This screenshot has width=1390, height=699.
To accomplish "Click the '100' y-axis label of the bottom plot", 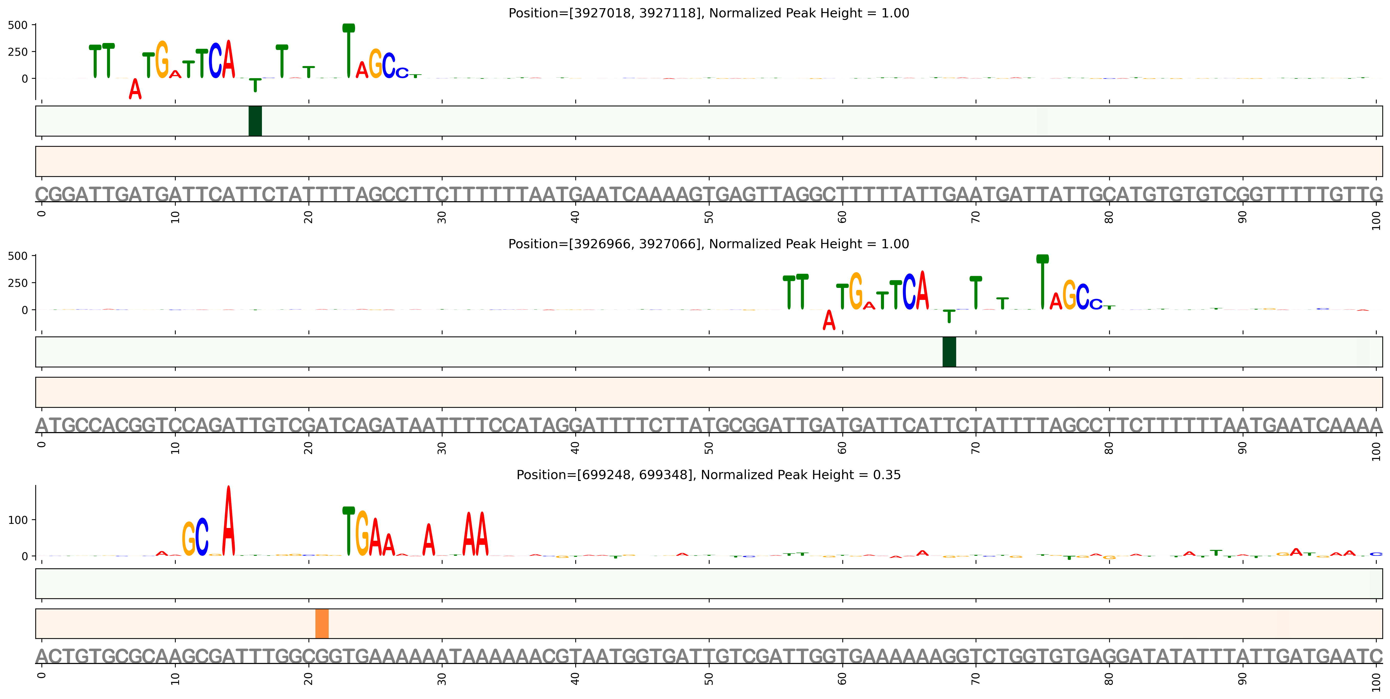I will [17, 520].
